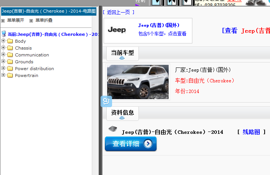Select the Body tree label
The width and height of the screenshot is (270, 175).
(20, 41)
